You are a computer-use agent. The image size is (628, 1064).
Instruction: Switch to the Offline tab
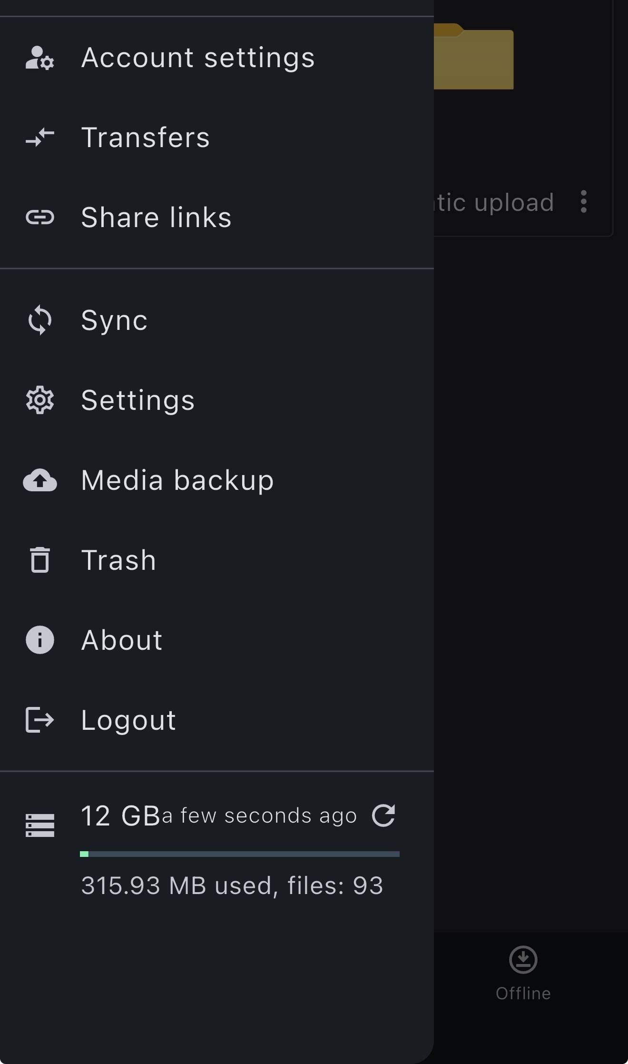pos(523,974)
